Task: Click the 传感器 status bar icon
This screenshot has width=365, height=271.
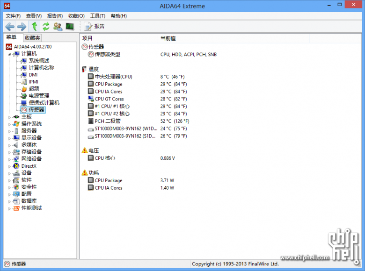Action: point(7,264)
